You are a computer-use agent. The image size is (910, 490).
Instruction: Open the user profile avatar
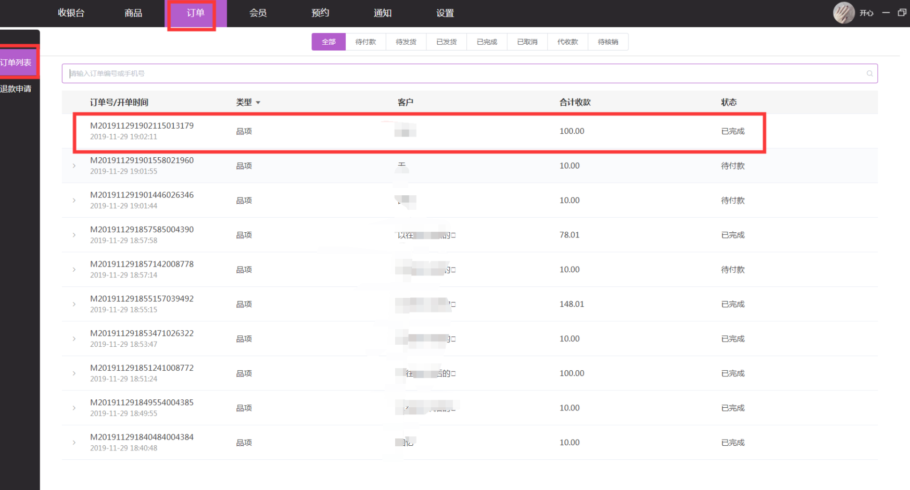click(x=843, y=13)
